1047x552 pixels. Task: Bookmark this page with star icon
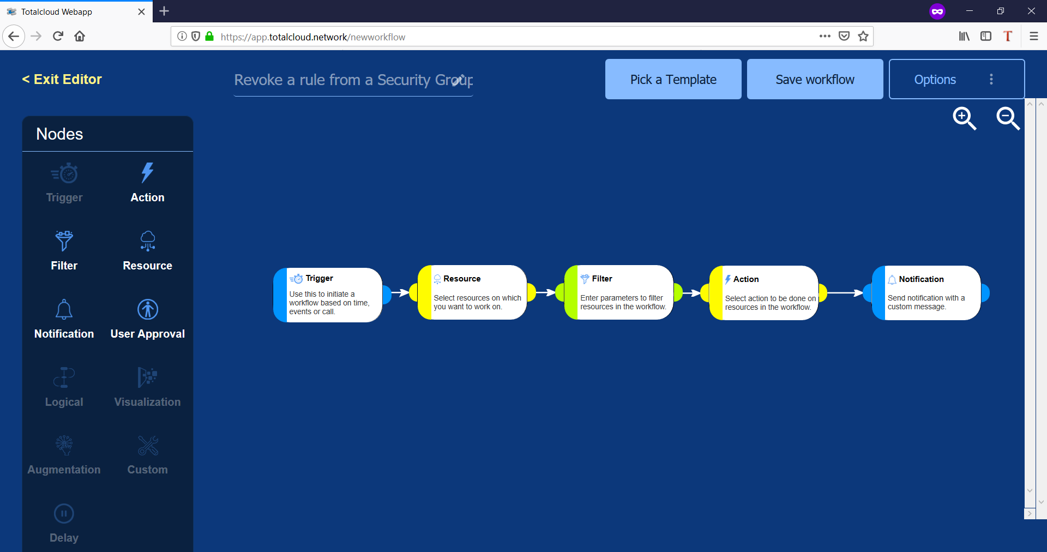point(863,37)
